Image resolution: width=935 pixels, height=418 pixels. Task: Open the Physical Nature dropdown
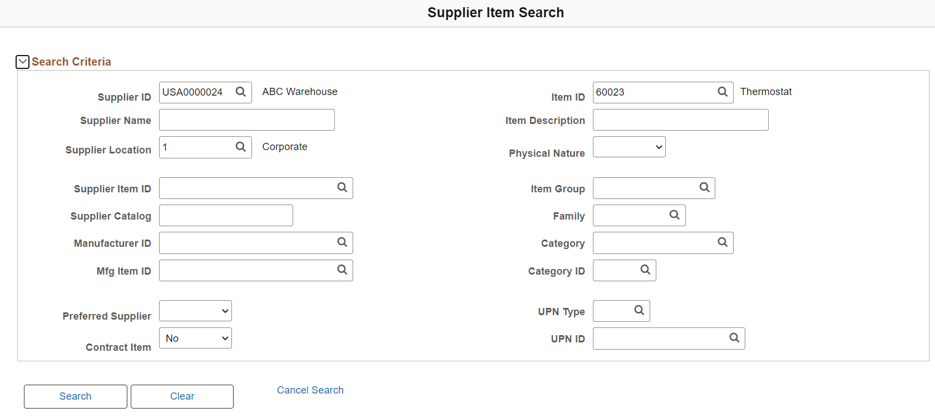(629, 147)
